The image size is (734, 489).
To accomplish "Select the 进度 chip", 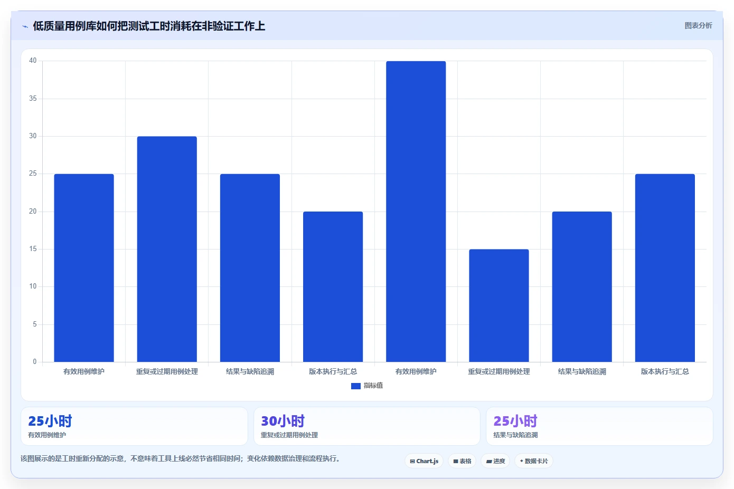I will [495, 461].
